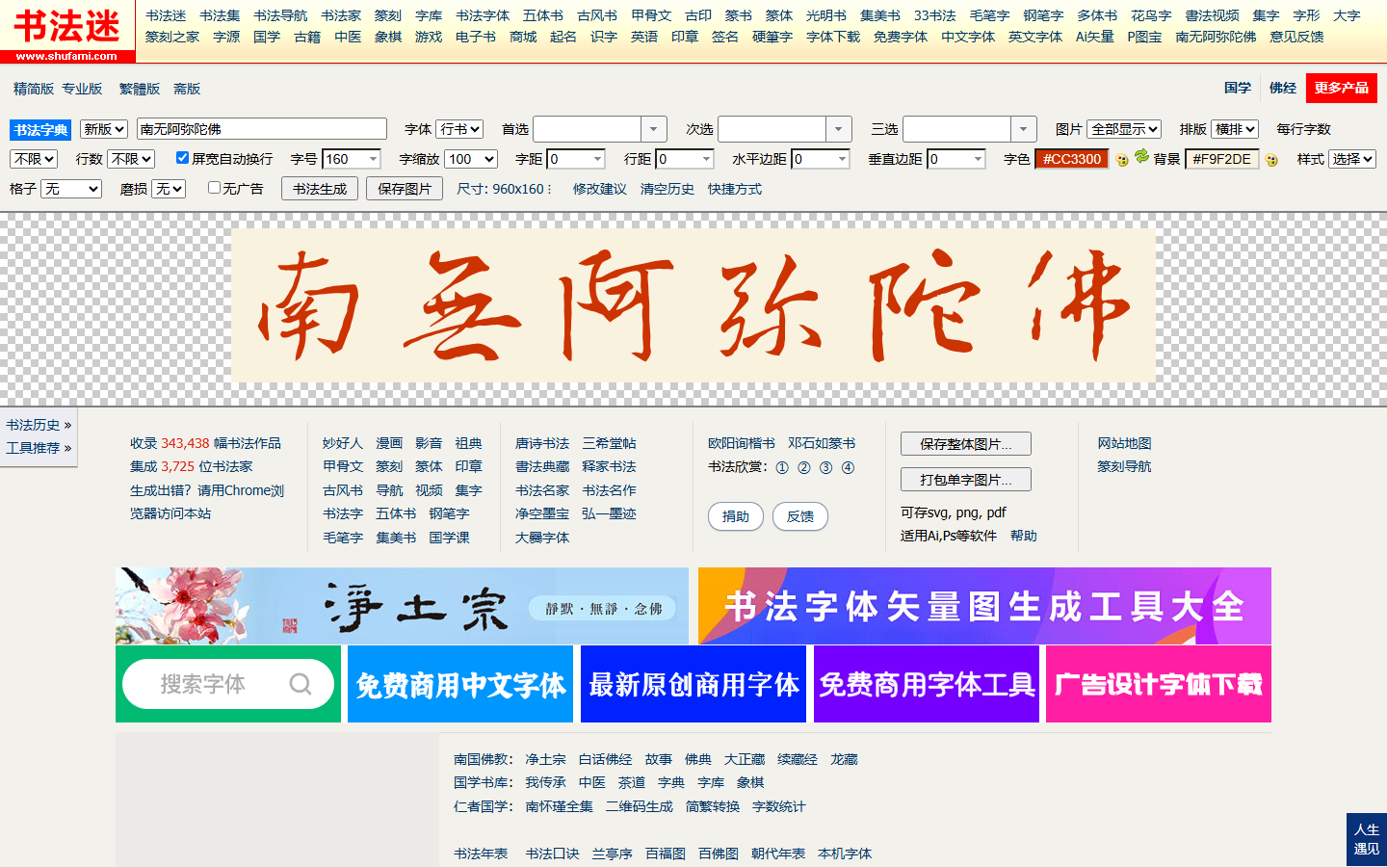Click the generated 南无阿弥陀佛 calligraphy image
The height and width of the screenshot is (867, 1387).
pos(693,304)
